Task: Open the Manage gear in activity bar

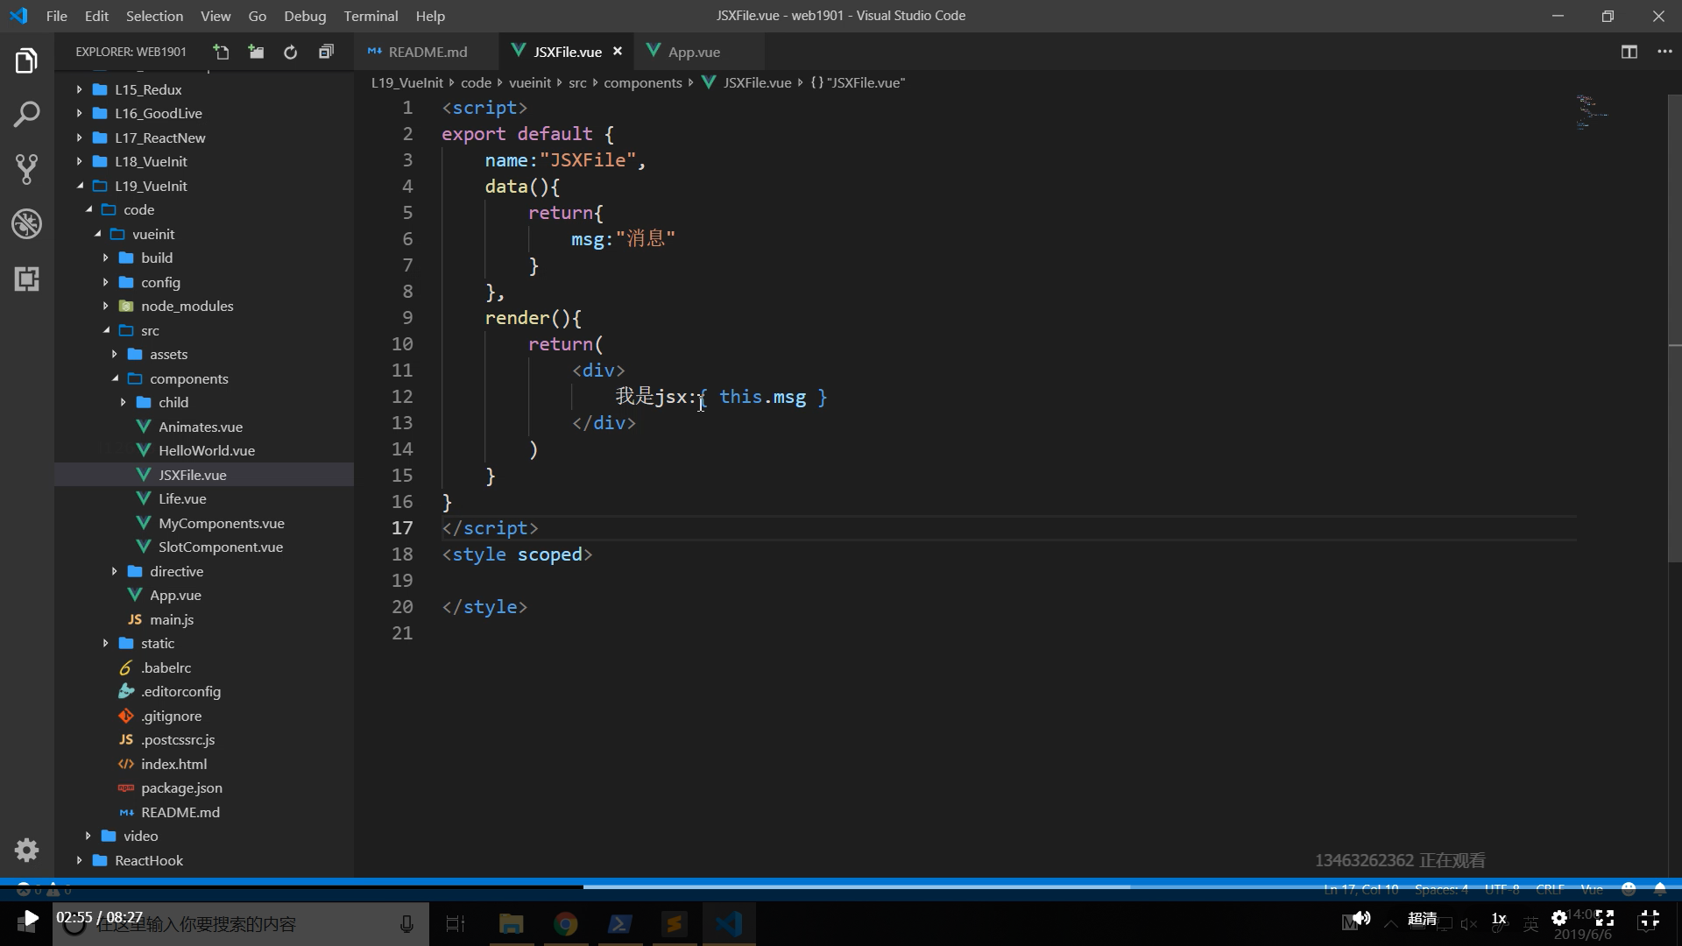Action: click(x=26, y=850)
